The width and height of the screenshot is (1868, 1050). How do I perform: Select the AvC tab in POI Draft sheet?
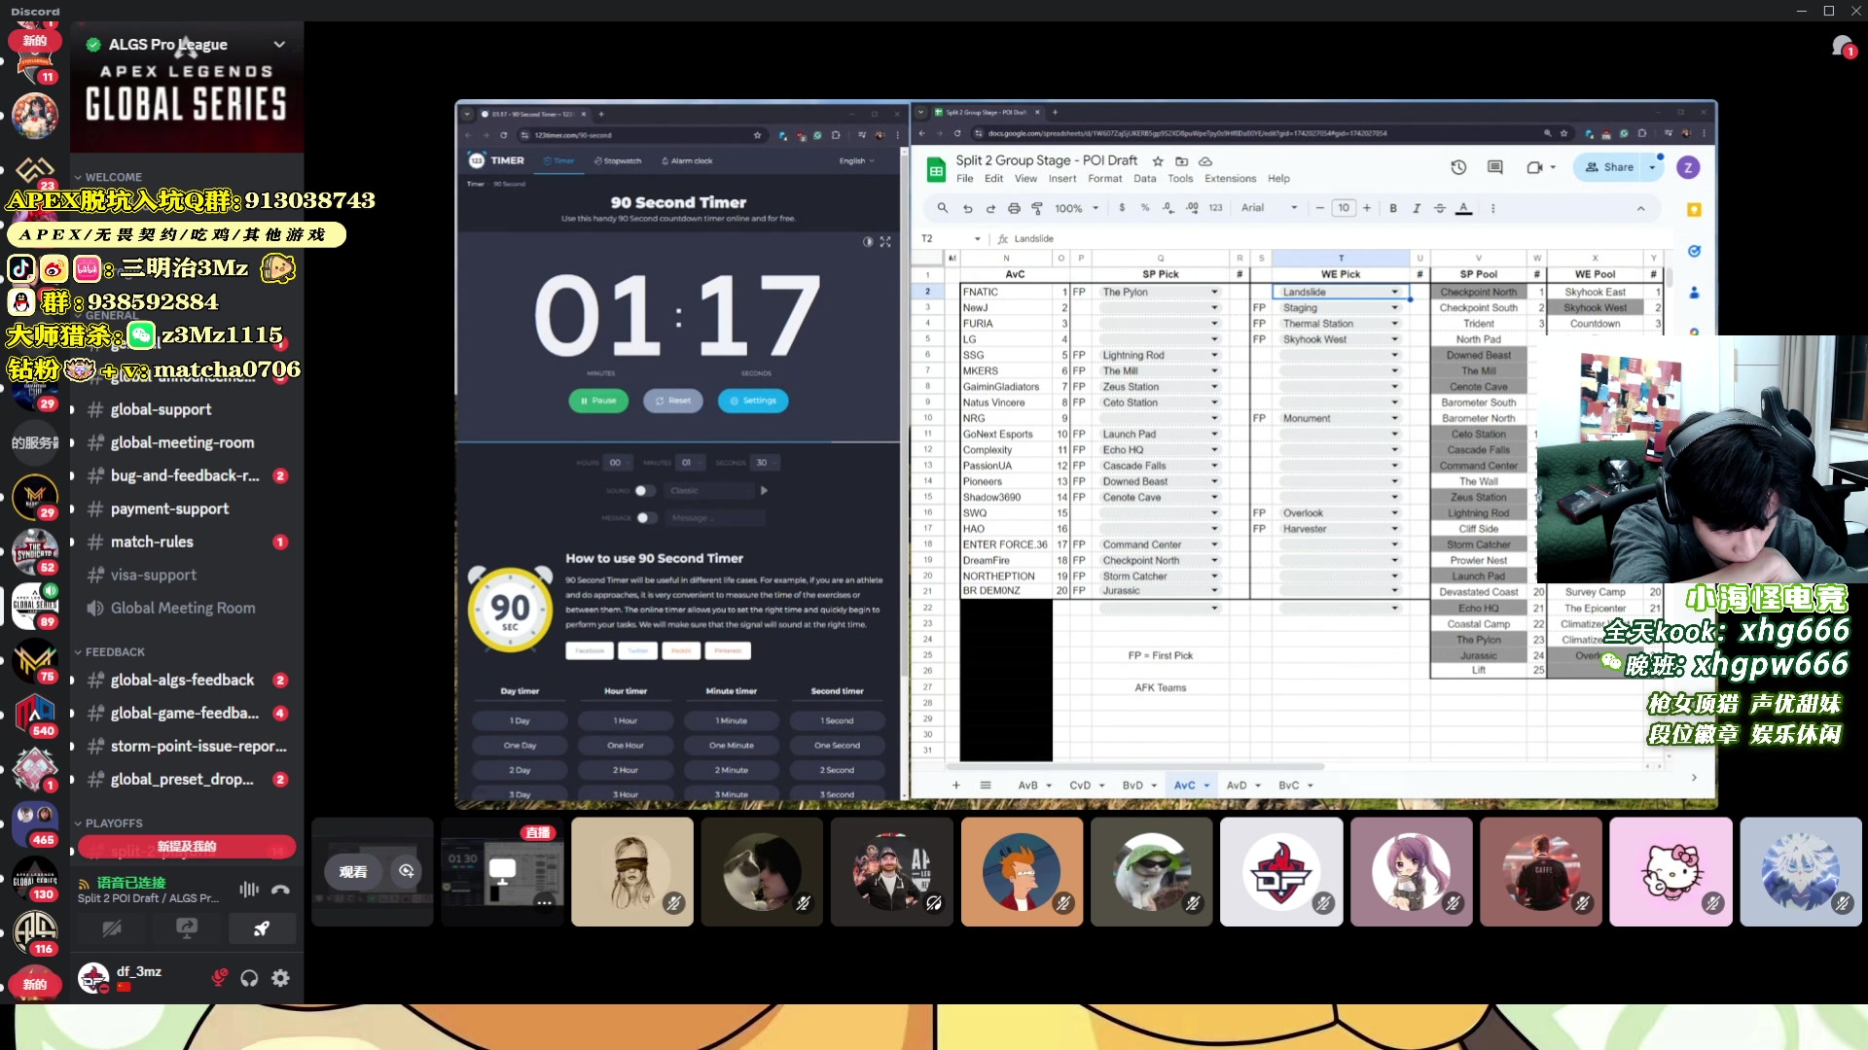pos(1180,784)
